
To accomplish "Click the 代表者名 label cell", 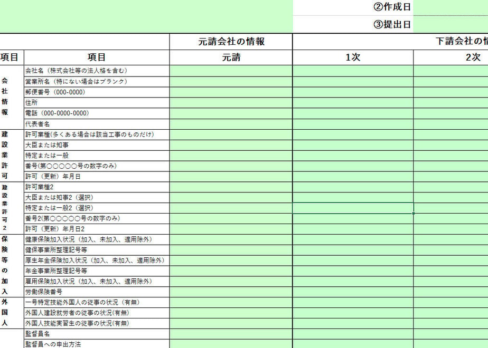I will [97, 124].
